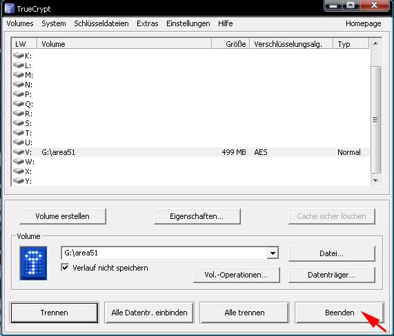Expand the volume path dropdown arrow
The width and height of the screenshot is (394, 336).
273,253
